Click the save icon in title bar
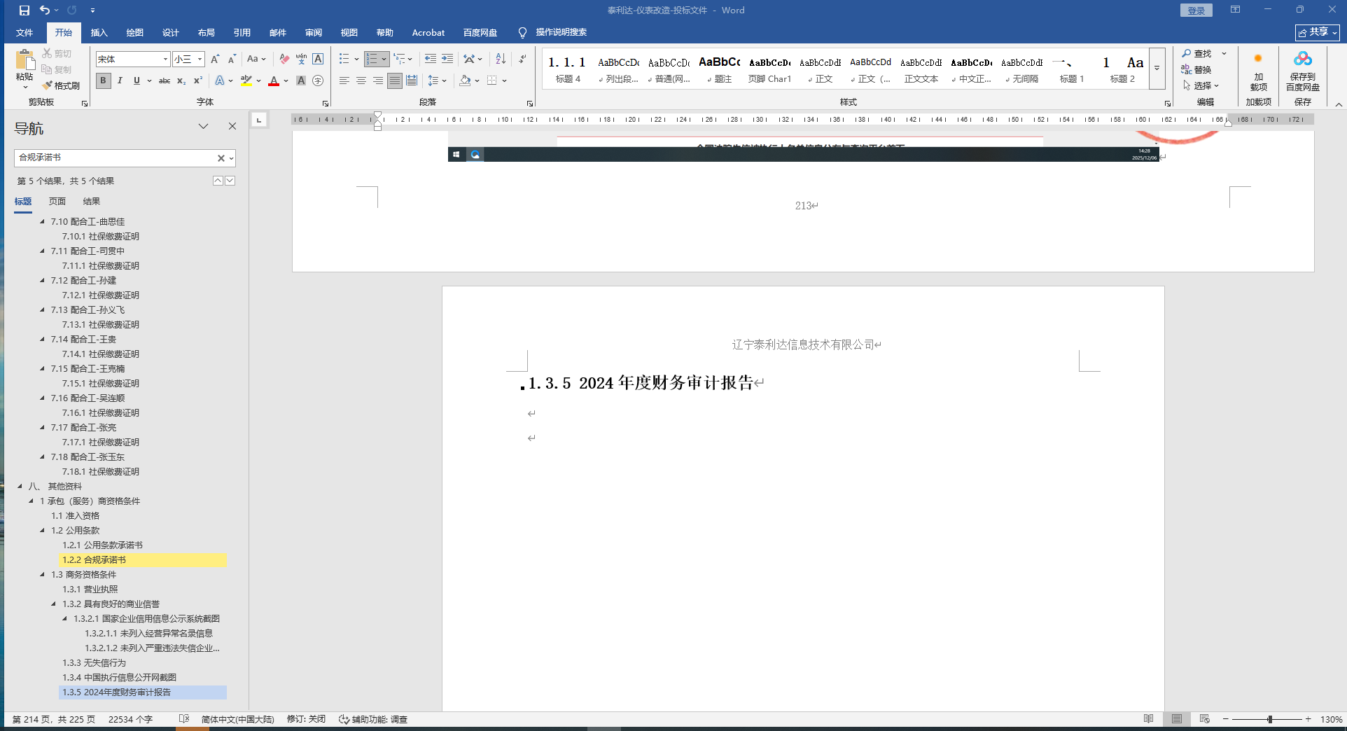The width and height of the screenshot is (1347, 731). pos(25,11)
